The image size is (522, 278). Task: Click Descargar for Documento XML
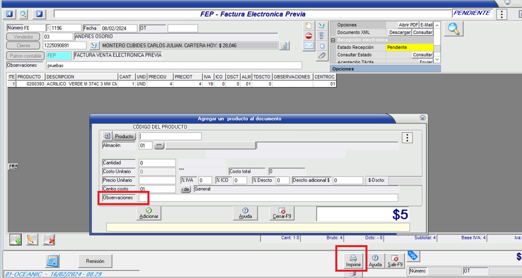pyautogui.click(x=400, y=32)
